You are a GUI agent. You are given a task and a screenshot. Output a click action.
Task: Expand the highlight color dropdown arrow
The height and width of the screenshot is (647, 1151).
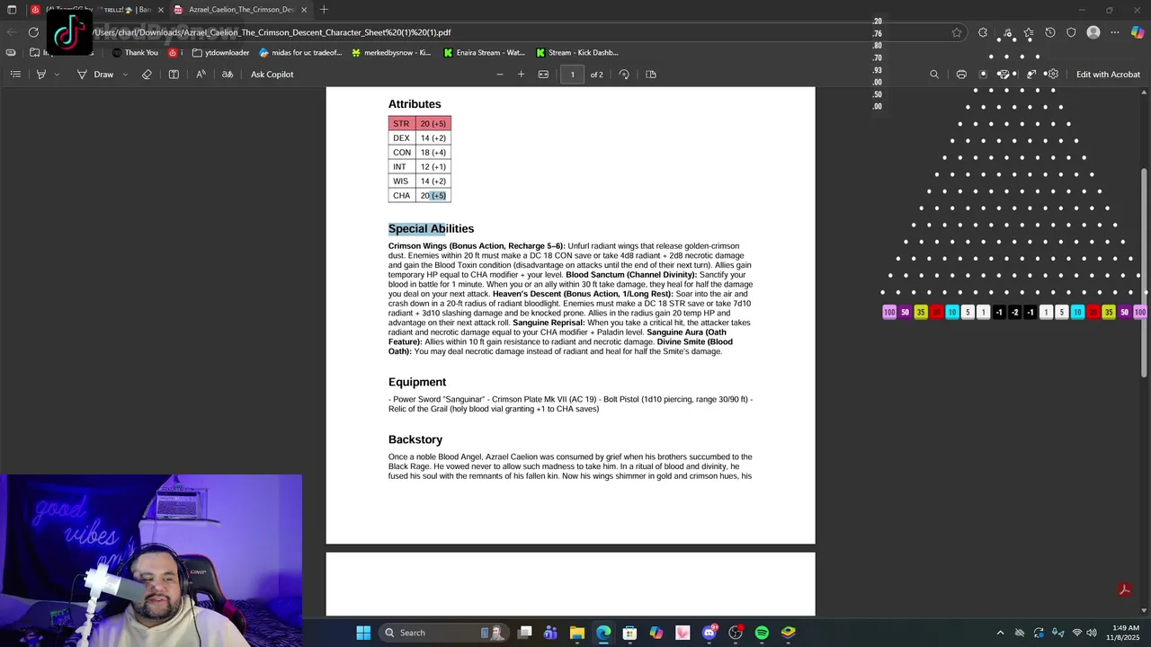(57, 75)
